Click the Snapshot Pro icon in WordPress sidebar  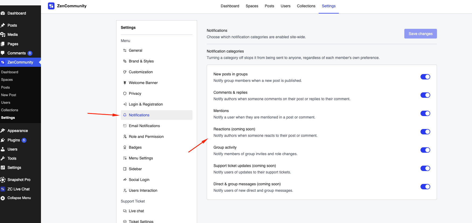pos(3,180)
